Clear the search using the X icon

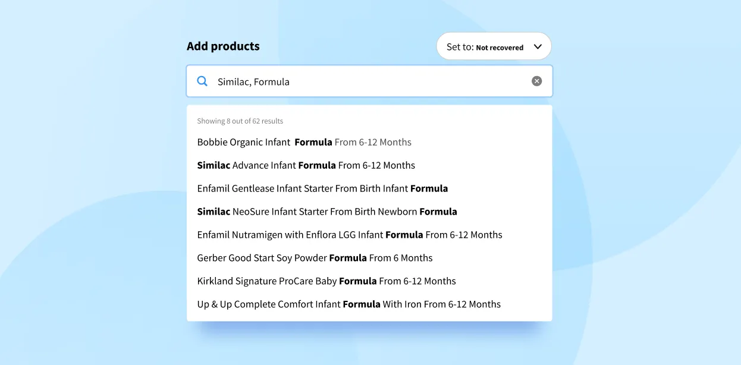536,80
